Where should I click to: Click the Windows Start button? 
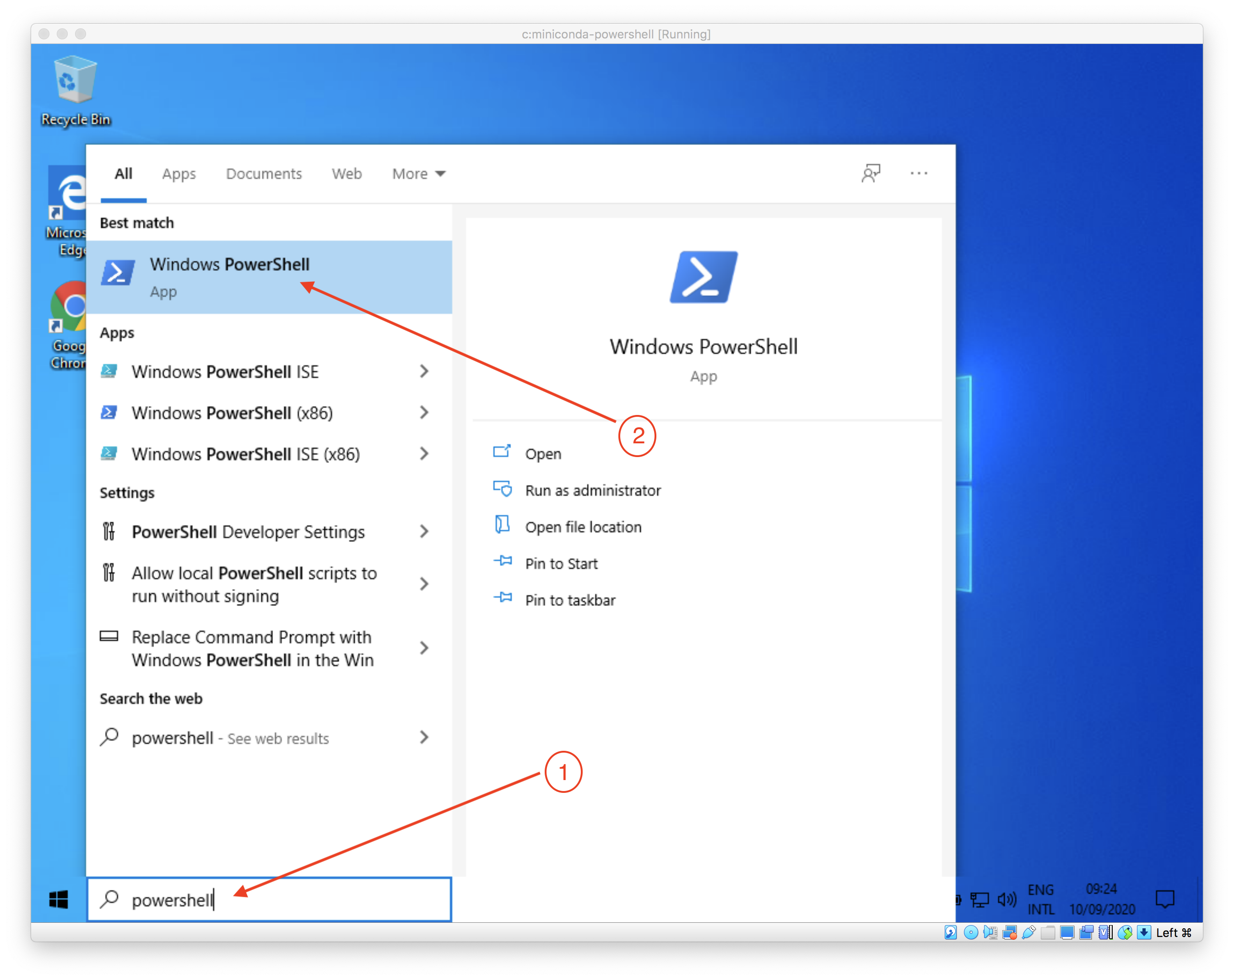[59, 900]
